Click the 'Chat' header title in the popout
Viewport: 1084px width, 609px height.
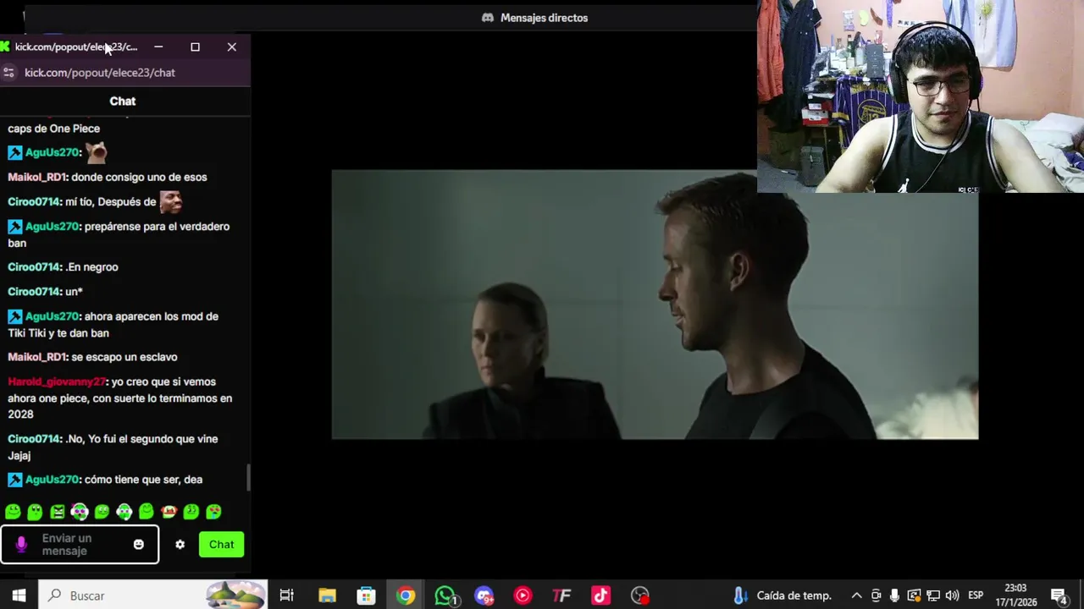pyautogui.click(x=123, y=101)
